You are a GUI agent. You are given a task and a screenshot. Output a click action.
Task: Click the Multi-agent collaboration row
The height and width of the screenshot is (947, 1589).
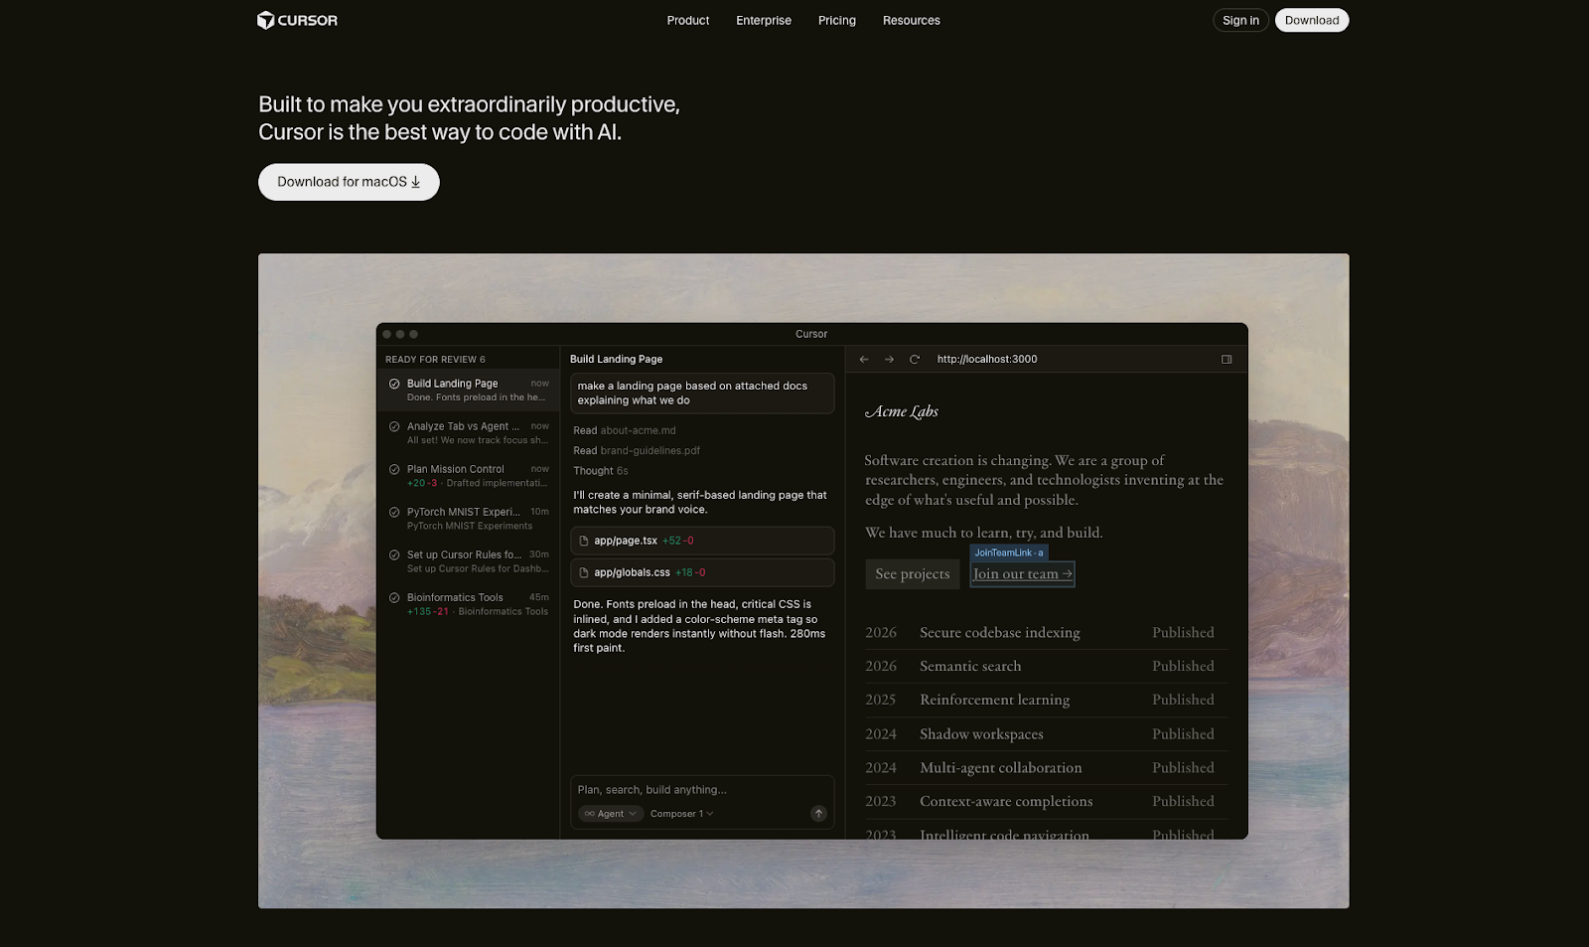[x=1046, y=768]
